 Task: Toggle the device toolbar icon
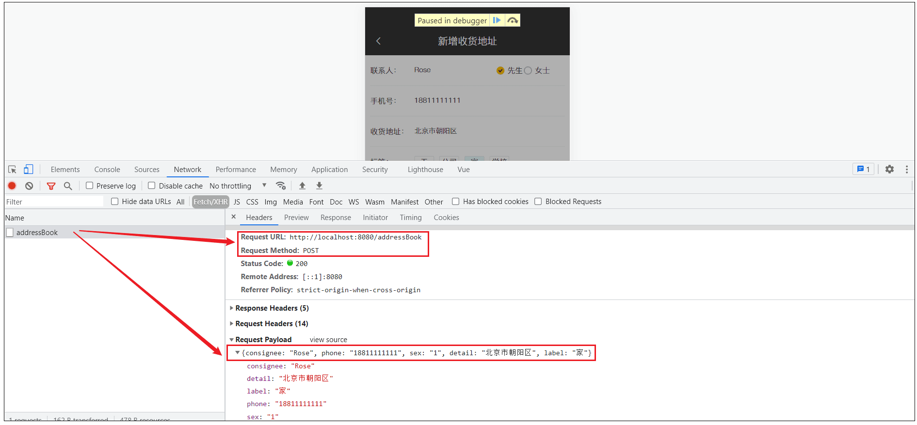coord(29,170)
